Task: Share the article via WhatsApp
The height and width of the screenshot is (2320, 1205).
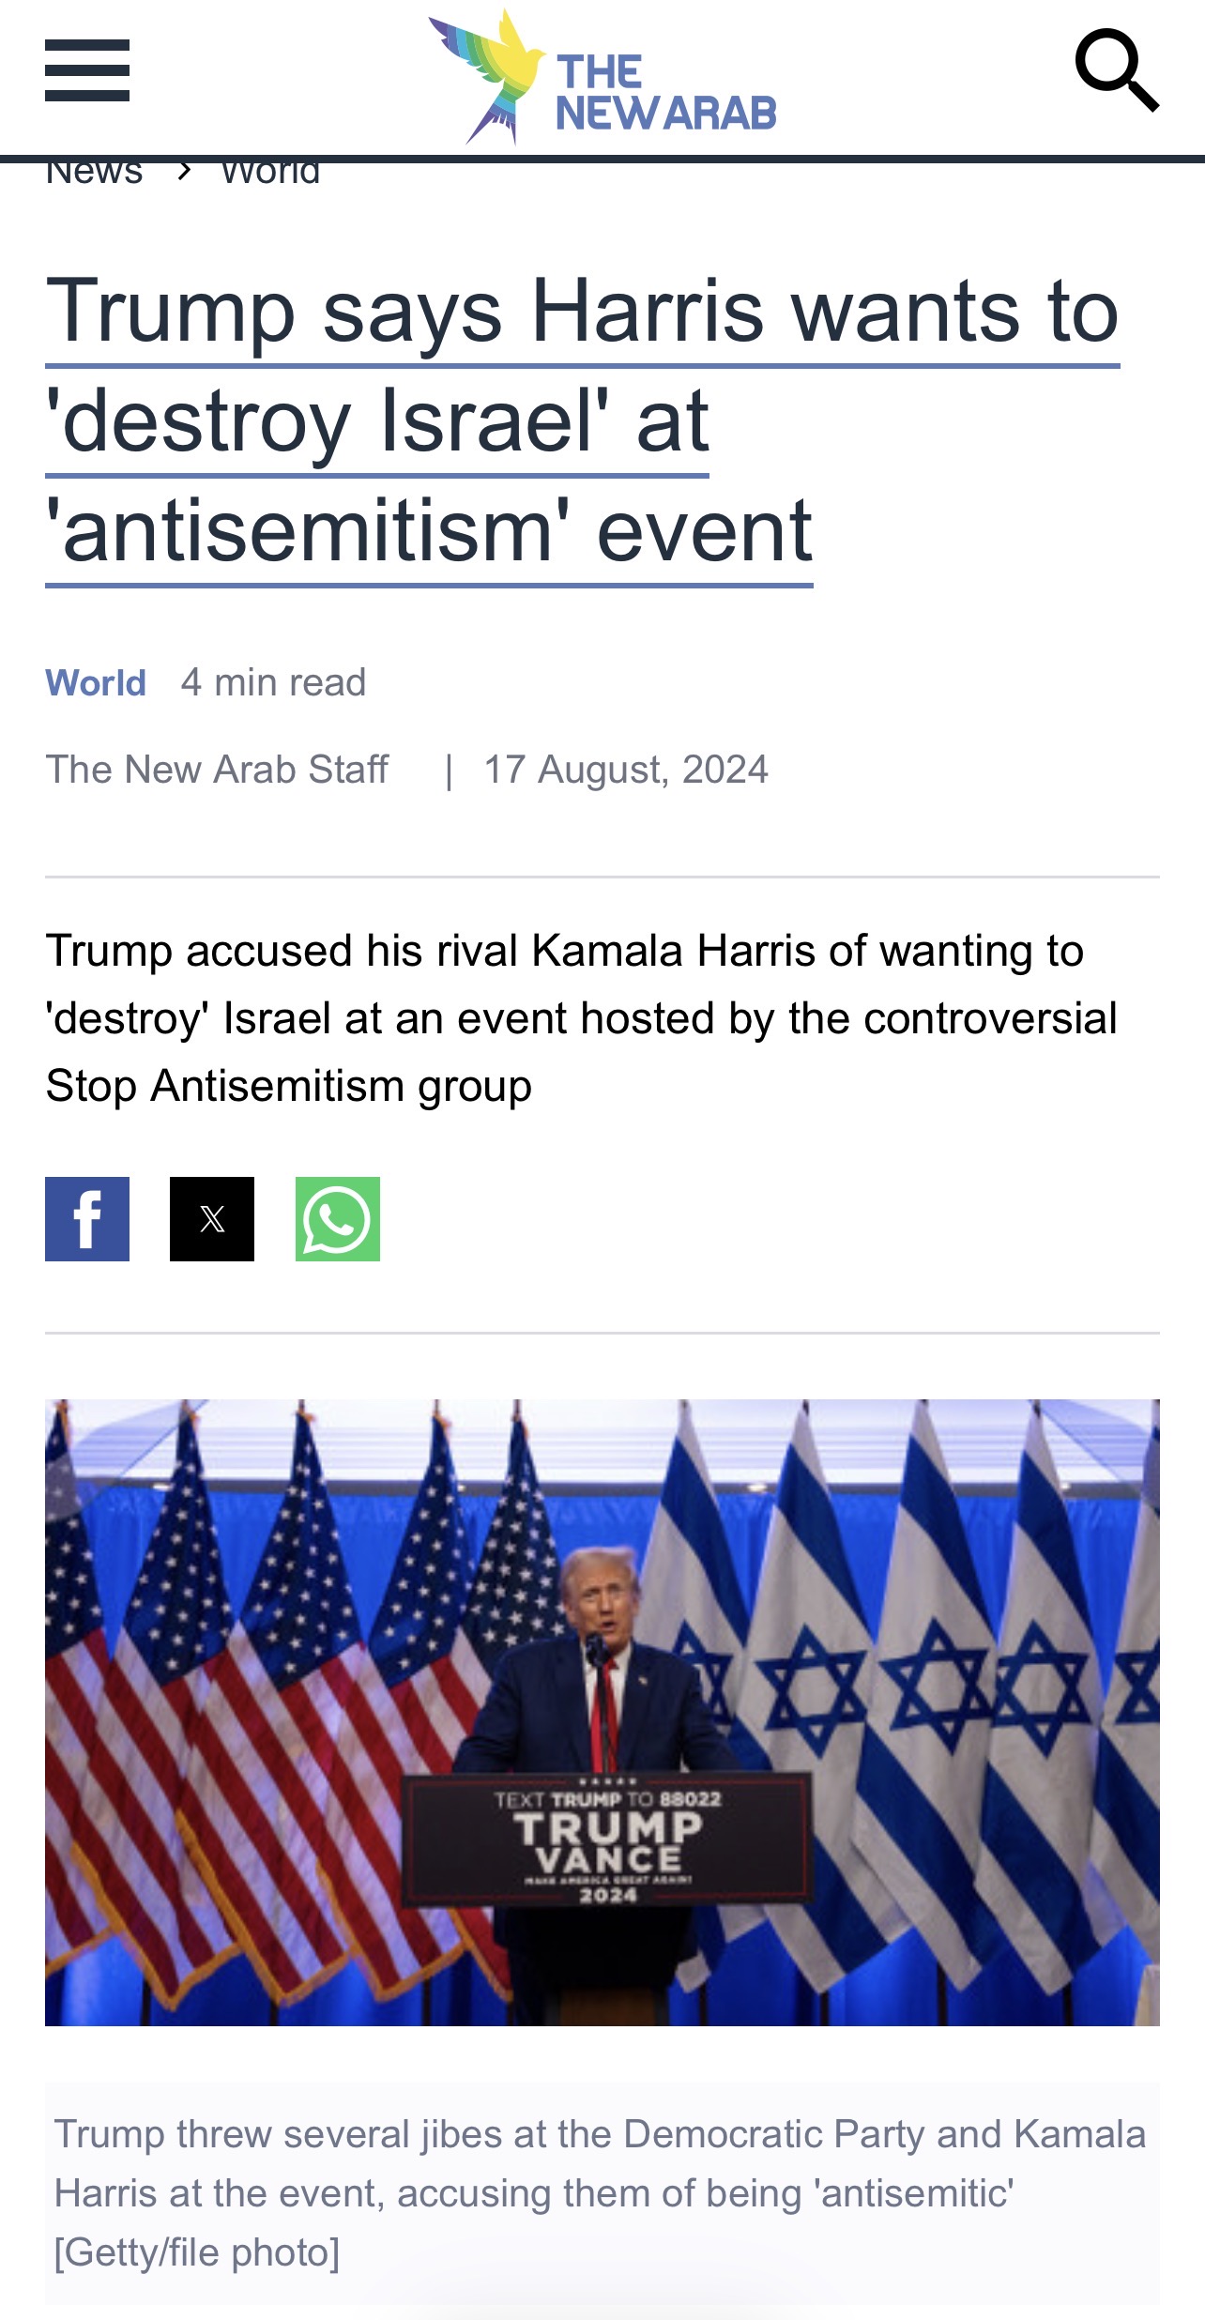Action: (x=338, y=1219)
